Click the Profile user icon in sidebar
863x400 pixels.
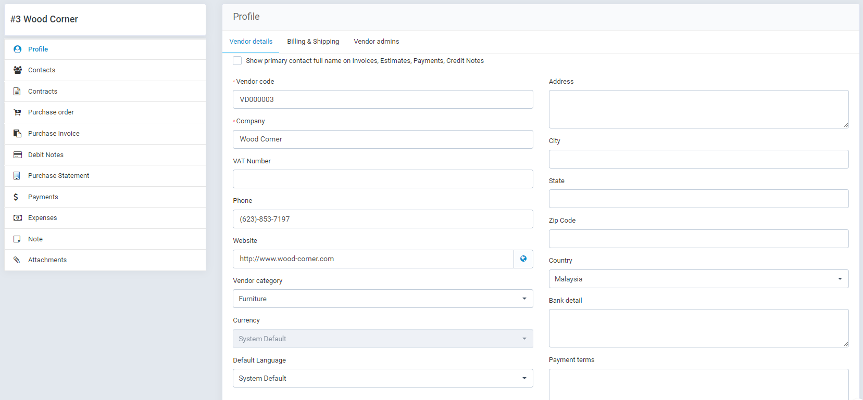point(18,49)
